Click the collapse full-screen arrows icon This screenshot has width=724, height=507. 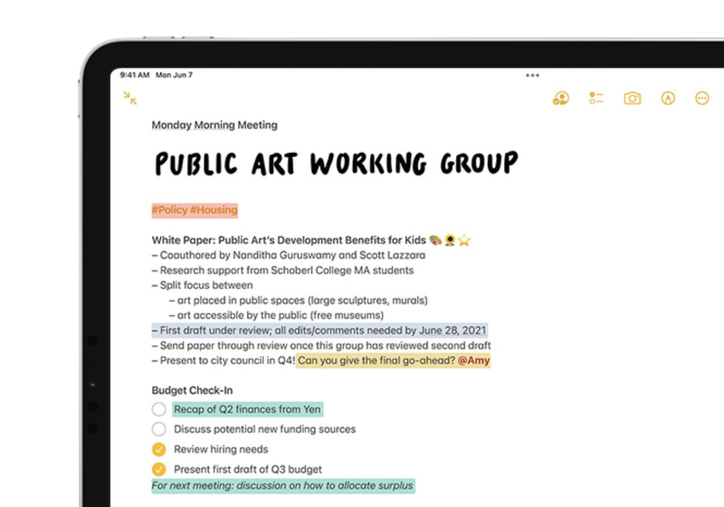(130, 98)
